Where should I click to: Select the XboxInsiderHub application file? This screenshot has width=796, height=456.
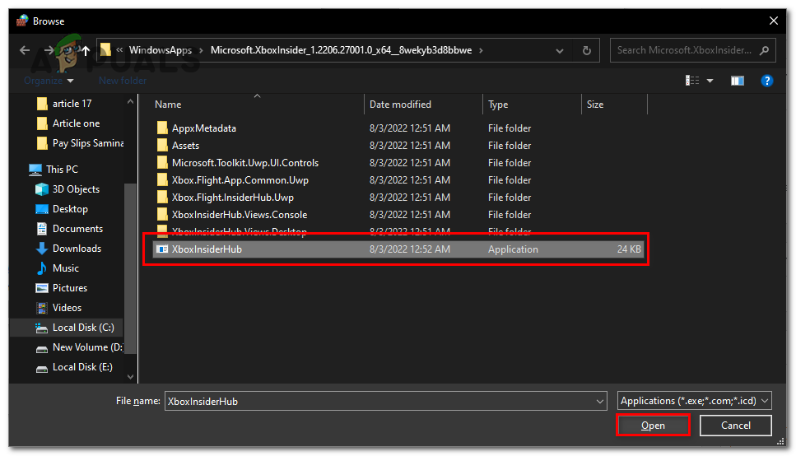pos(207,249)
